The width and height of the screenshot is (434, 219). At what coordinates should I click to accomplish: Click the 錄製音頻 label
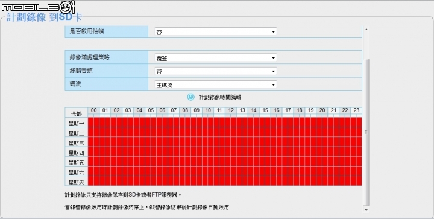pos(81,71)
